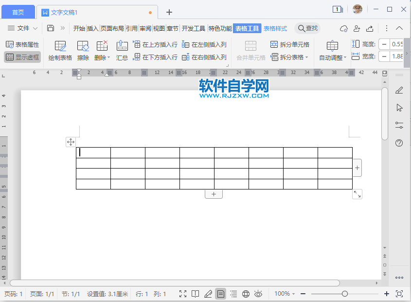Toggle the eye protection mode in status bar
This screenshot has width=411, height=302.
pyautogui.click(x=259, y=294)
